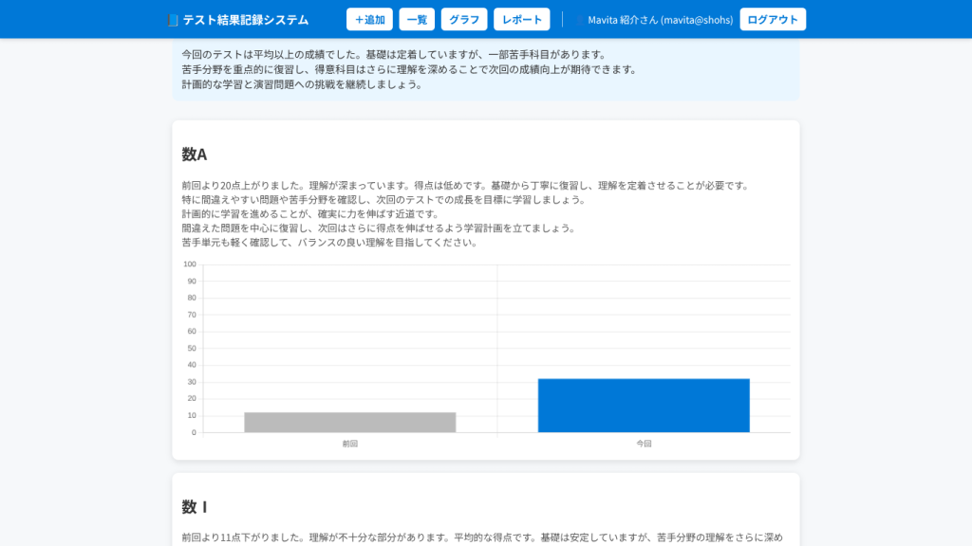This screenshot has width=972, height=546.
Task: Click the テスト結果記録システム title
Action: [x=246, y=20]
